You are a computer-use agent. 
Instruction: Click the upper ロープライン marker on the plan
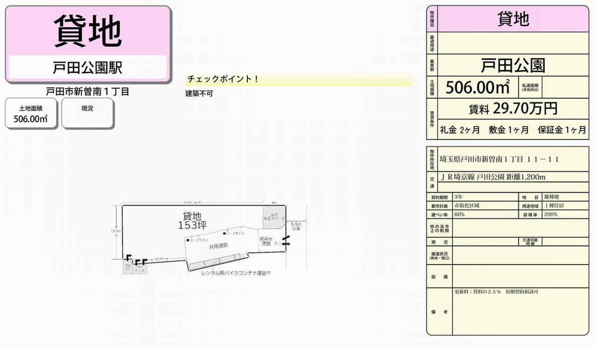[234, 233]
